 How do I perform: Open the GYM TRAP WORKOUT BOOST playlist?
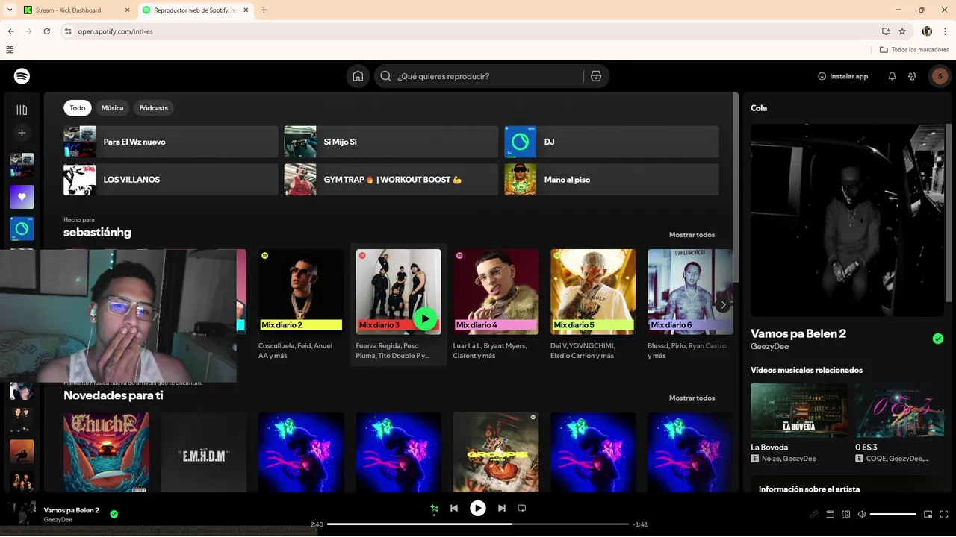(391, 180)
